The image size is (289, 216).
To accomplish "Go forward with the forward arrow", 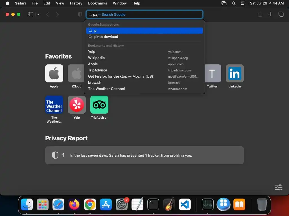I will pos(57,14).
